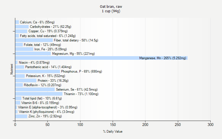Click 'Total lipid (fat) - 10% (6.61g)' label
Viewport: 222px width, 139px height.
[x=42, y=98]
